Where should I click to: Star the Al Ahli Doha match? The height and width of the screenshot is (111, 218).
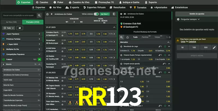coord(62,51)
